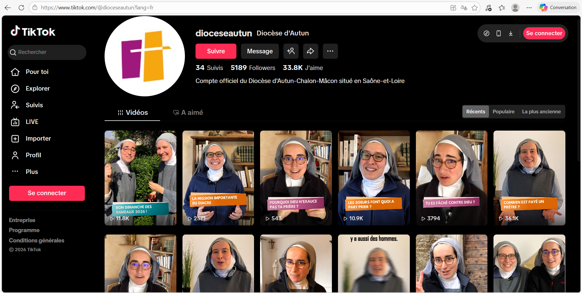The height and width of the screenshot is (293, 582).
Task: Switch to the A aimé tab
Action: tap(188, 112)
